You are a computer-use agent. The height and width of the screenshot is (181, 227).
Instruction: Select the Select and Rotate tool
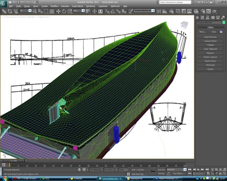point(64,11)
